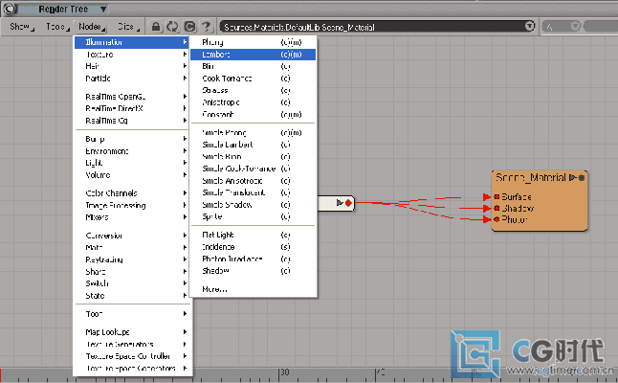Expand the Conversion submenu
The width and height of the screenshot is (618, 383).
point(132,236)
